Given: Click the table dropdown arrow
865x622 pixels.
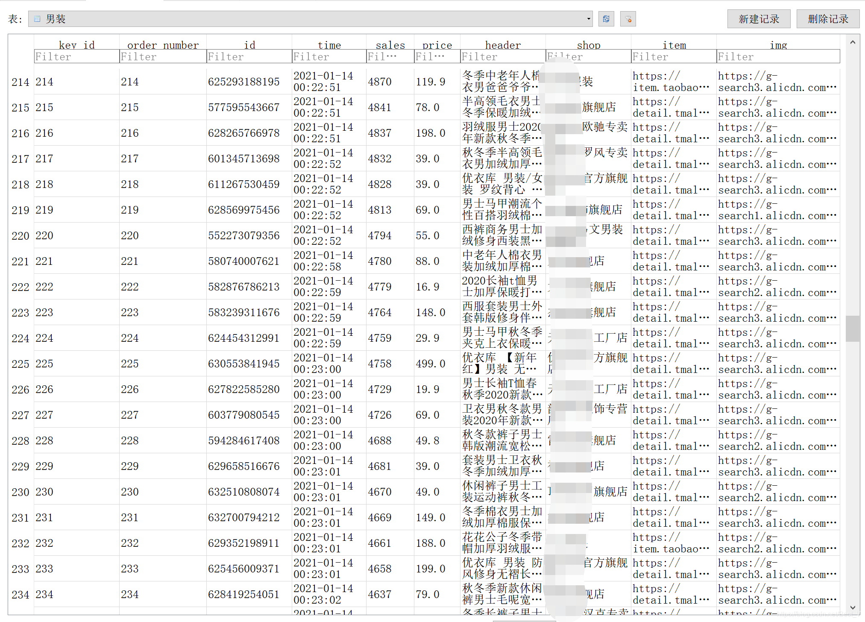Looking at the screenshot, I should [588, 19].
